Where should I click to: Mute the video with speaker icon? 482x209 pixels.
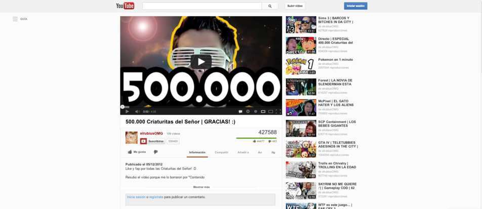tap(137, 111)
